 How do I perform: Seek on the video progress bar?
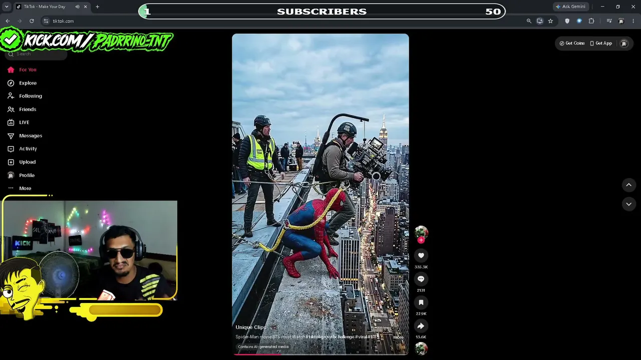[320, 354]
